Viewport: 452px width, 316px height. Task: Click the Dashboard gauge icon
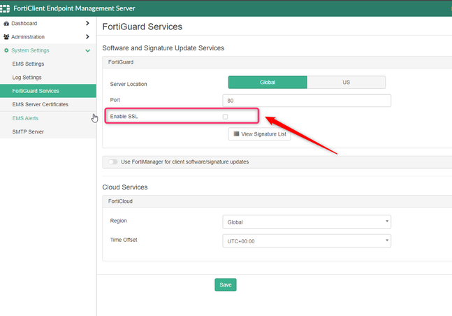tap(6, 23)
